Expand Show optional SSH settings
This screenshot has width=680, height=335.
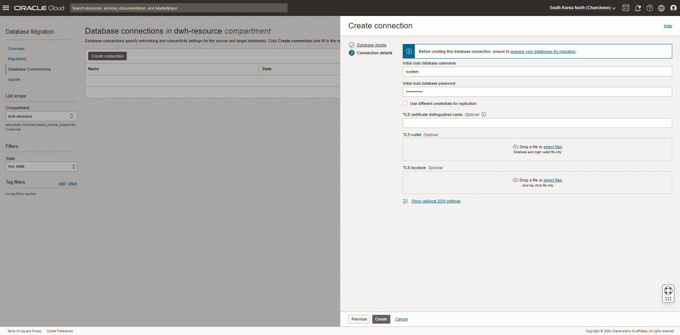(436, 201)
